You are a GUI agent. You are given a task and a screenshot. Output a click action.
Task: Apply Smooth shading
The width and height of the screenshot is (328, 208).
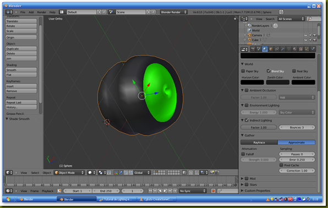pyautogui.click(x=21, y=70)
